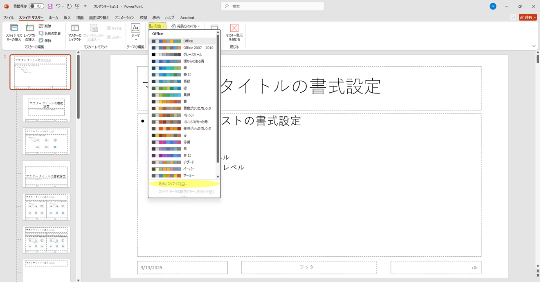Toggle the AutoSave (自動保存) switch

pyautogui.click(x=36, y=7)
